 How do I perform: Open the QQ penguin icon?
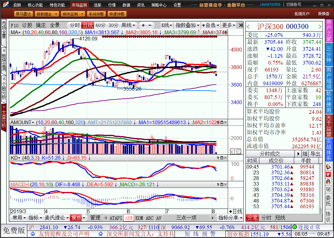coord(328,182)
